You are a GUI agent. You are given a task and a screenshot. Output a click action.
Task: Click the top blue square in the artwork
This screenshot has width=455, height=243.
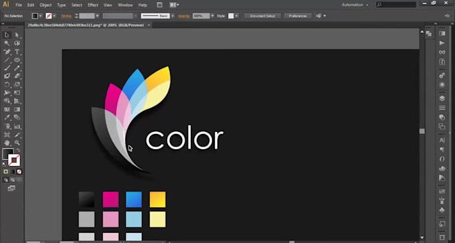pyautogui.click(x=134, y=199)
